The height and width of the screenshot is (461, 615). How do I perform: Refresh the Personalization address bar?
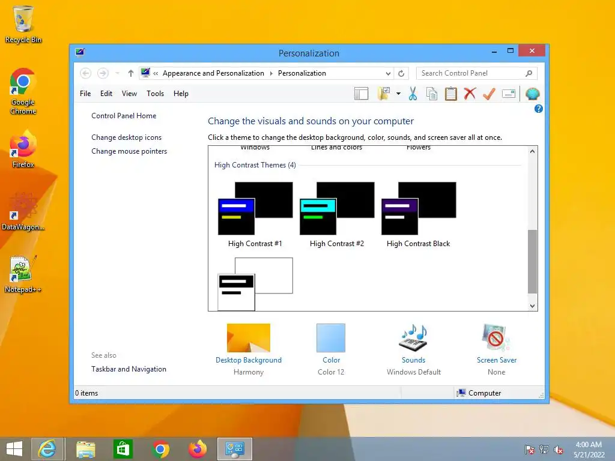401,73
